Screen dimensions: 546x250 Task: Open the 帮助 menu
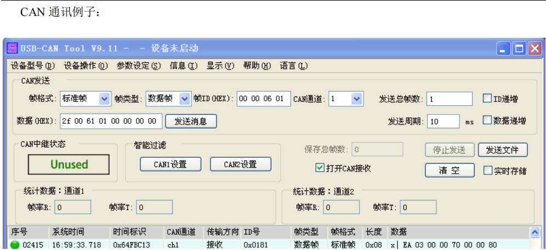click(257, 66)
